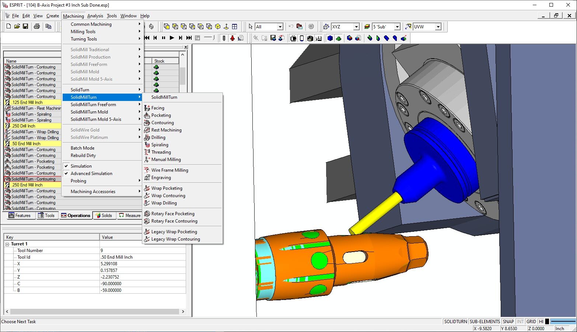Save the project with the floppy icon

pos(25,27)
